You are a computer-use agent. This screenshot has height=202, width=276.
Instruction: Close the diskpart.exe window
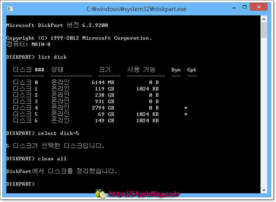click(259, 7)
